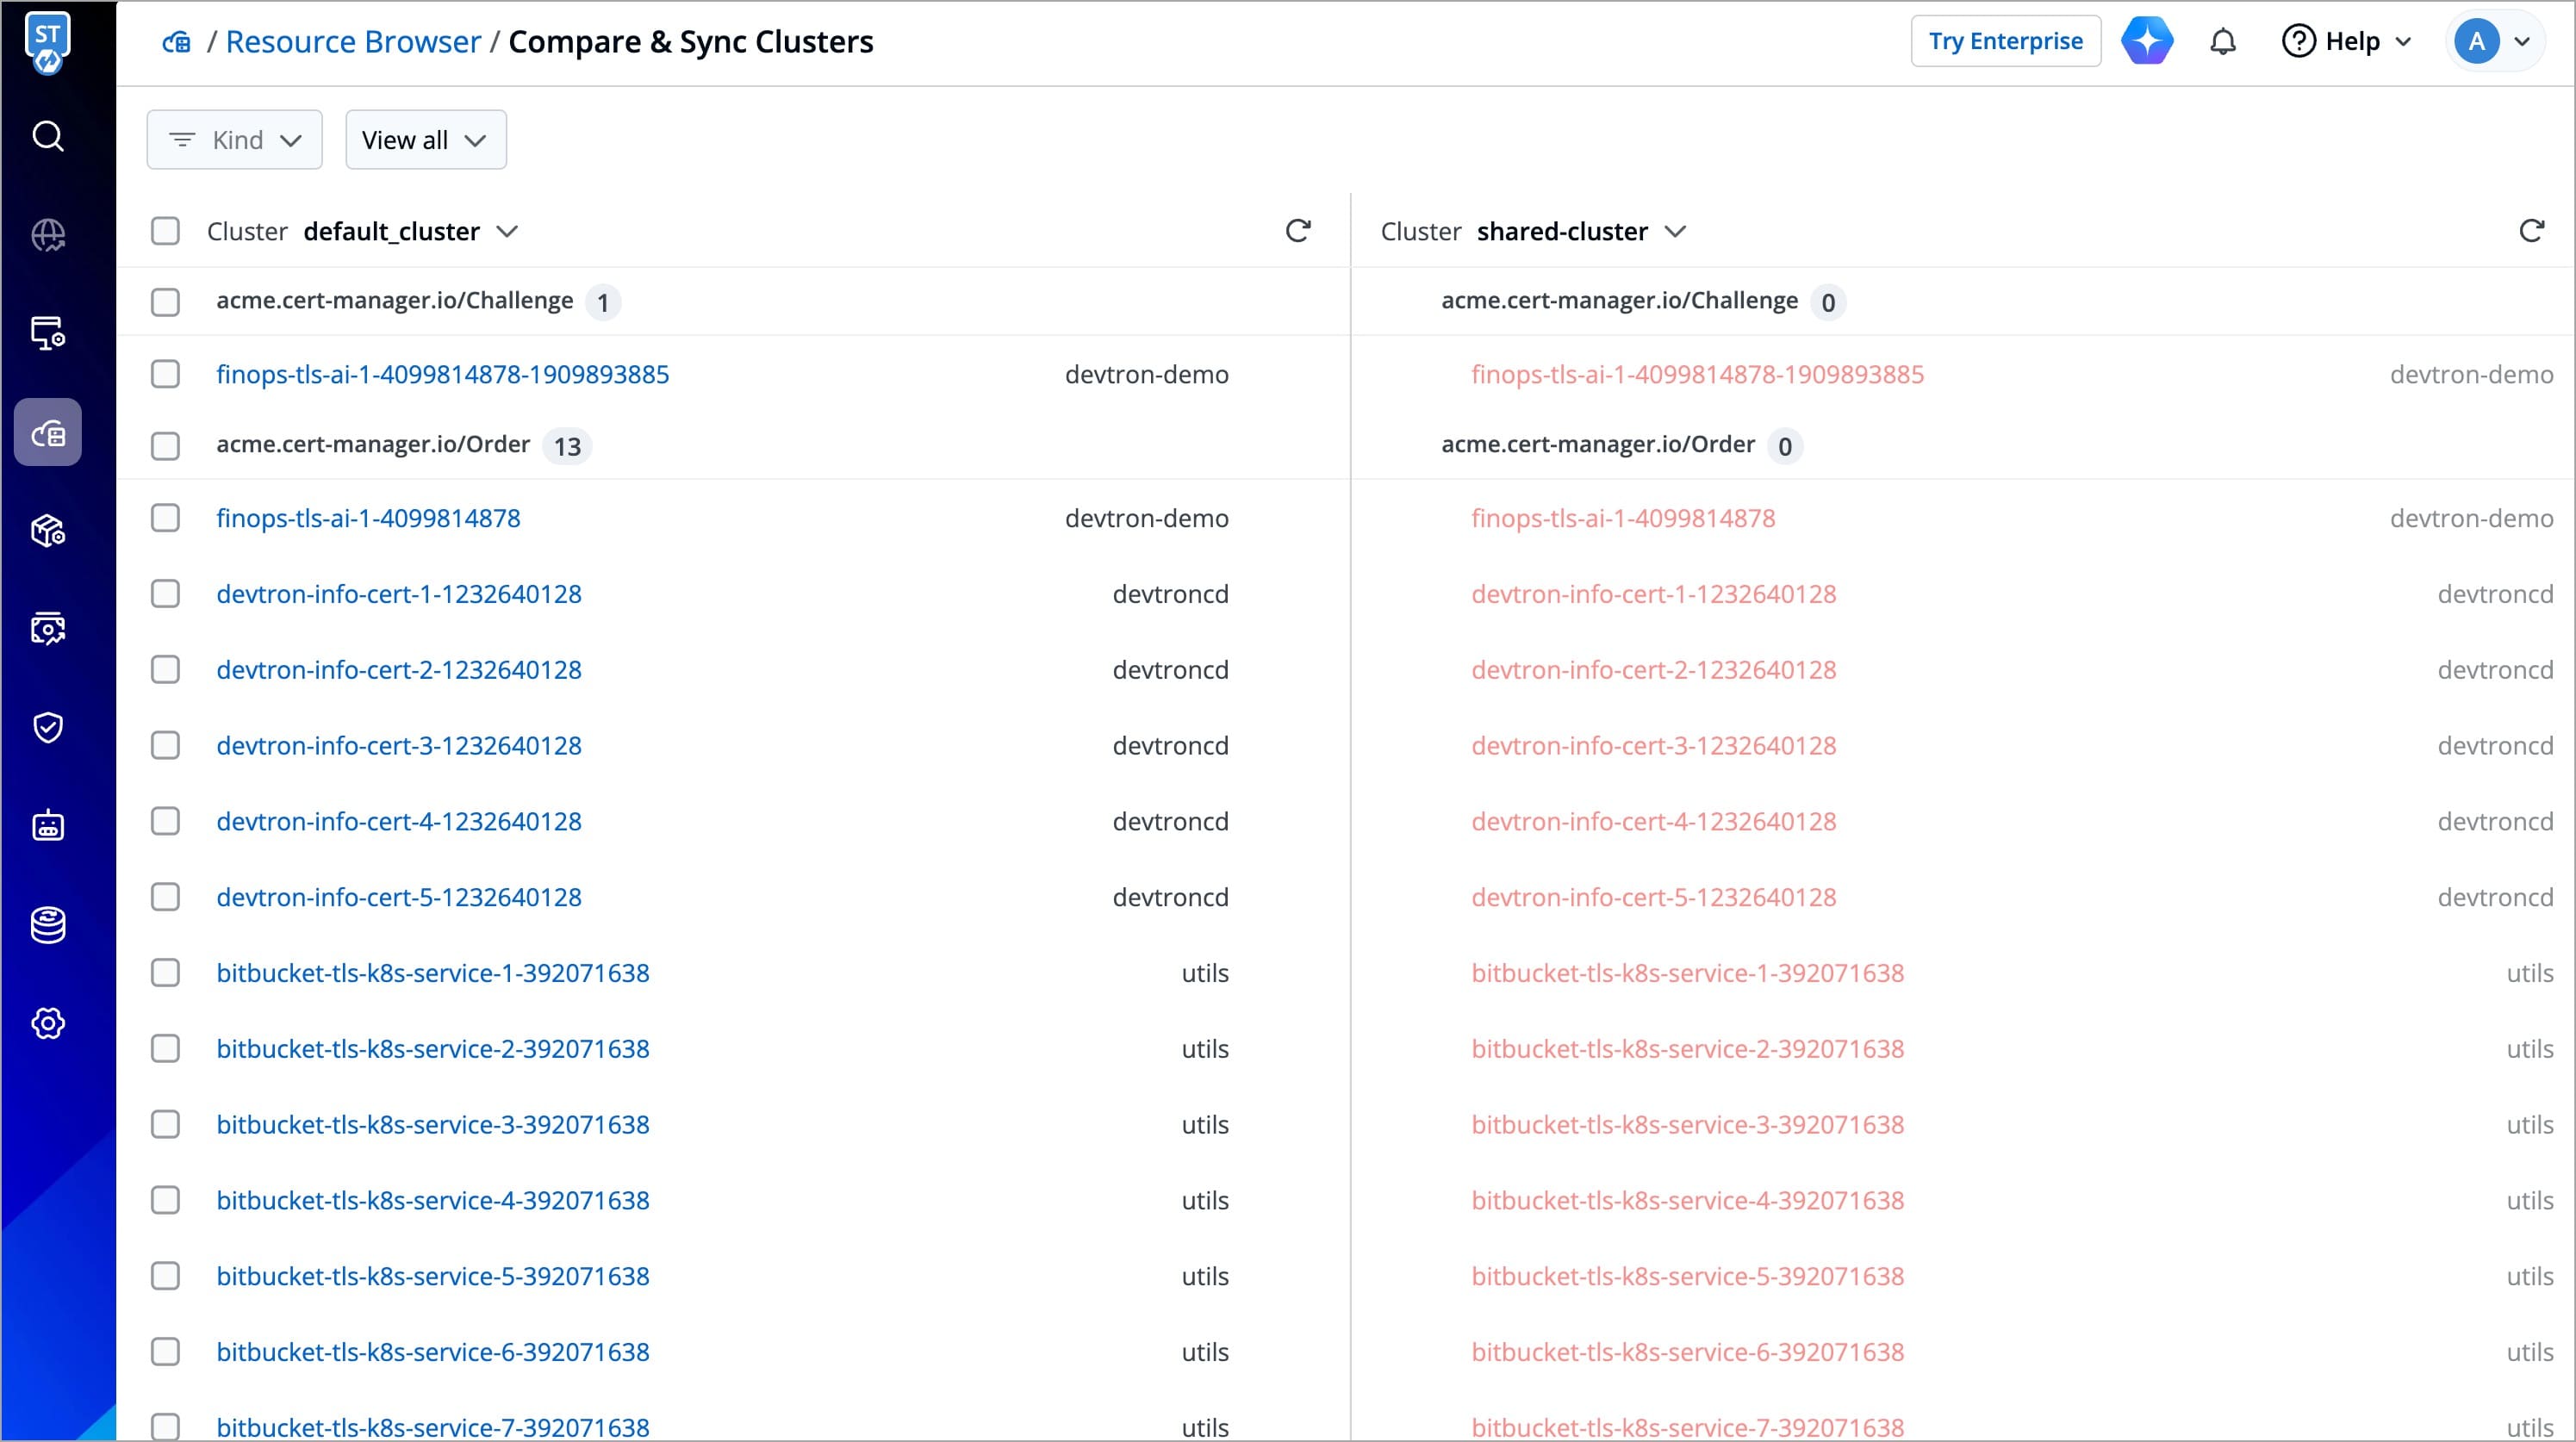This screenshot has height=1442, width=2576.
Task: Open global settings gear in sidebar
Action: 48,1023
